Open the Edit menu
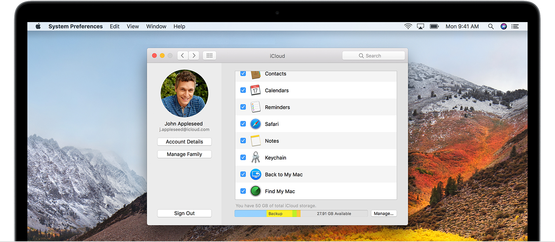This screenshot has width=555, height=242. [115, 26]
